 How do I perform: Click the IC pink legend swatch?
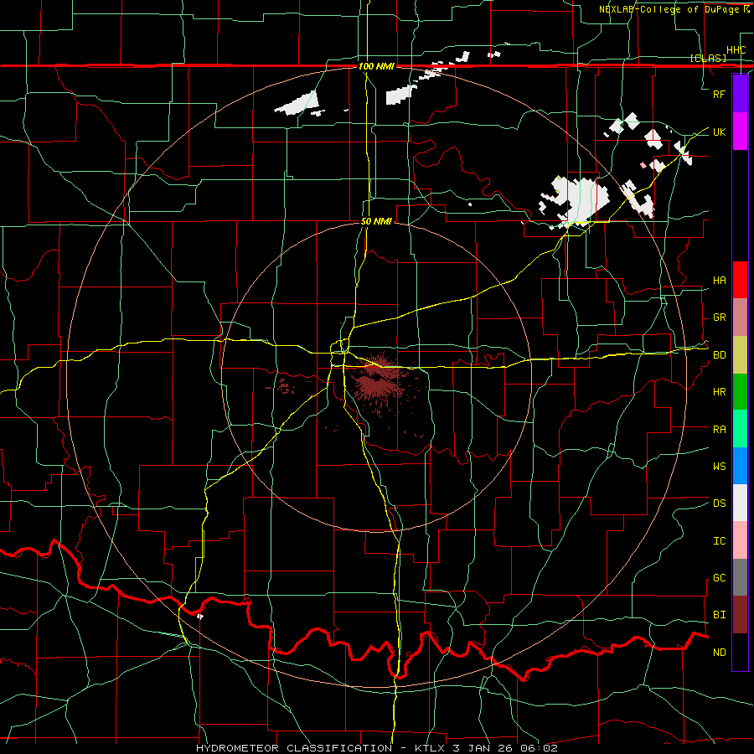[x=740, y=540]
